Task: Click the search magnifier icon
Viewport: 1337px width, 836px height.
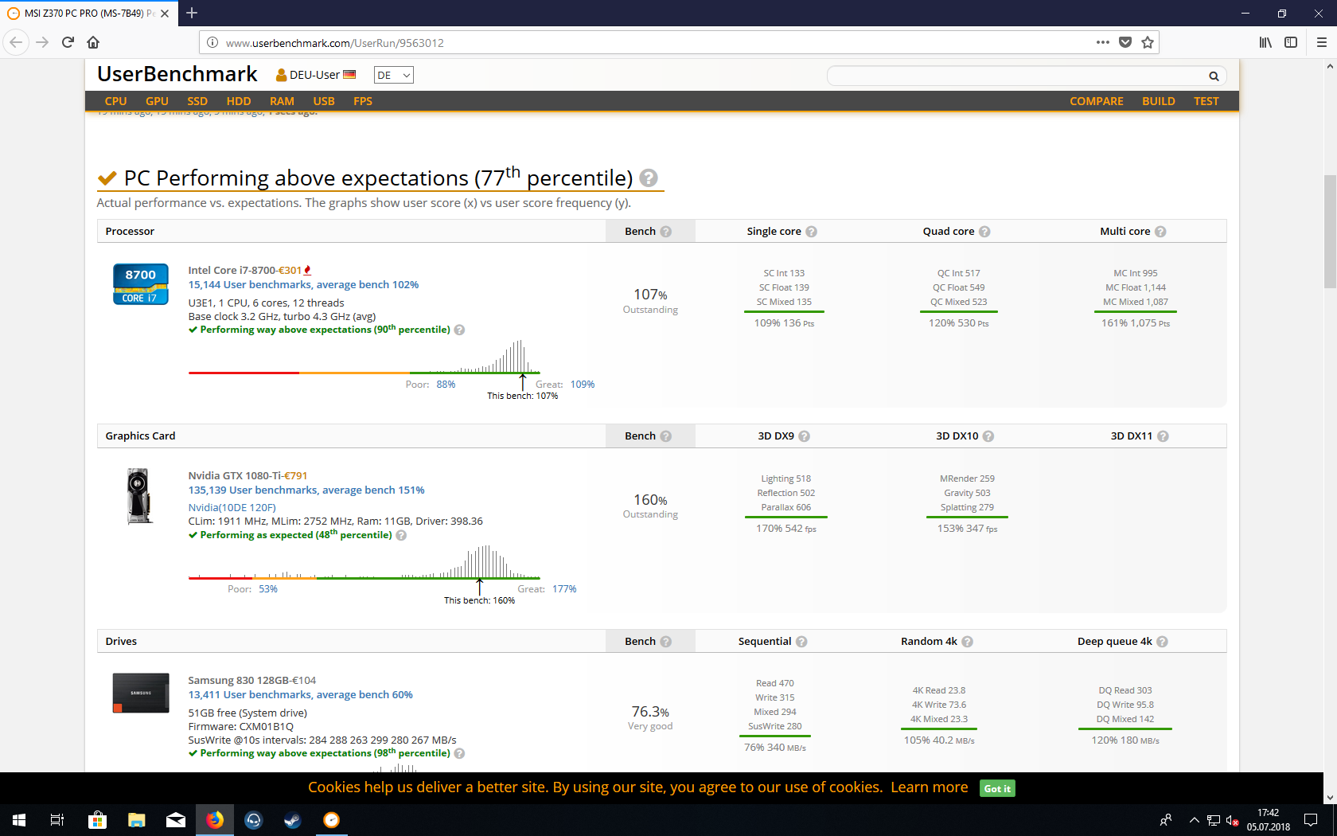Action: click(1214, 76)
